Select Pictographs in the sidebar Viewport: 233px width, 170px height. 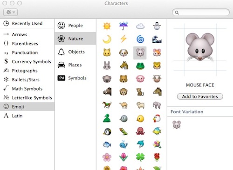[x=27, y=71]
